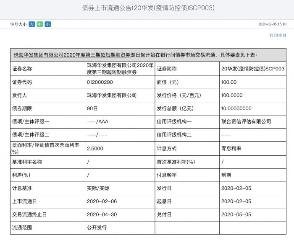Click the 字号大小 label
This screenshot has width=294, height=240.
click(19, 24)
